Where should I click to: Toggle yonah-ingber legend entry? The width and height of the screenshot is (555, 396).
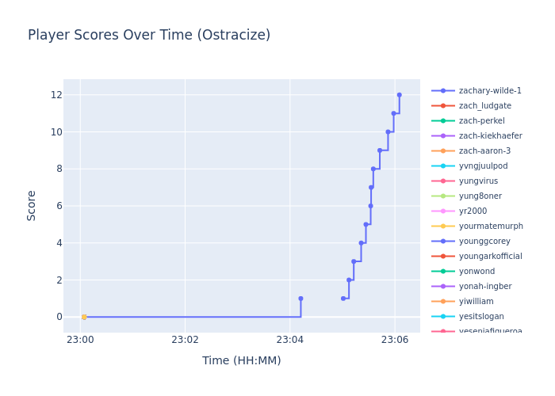point(484,287)
